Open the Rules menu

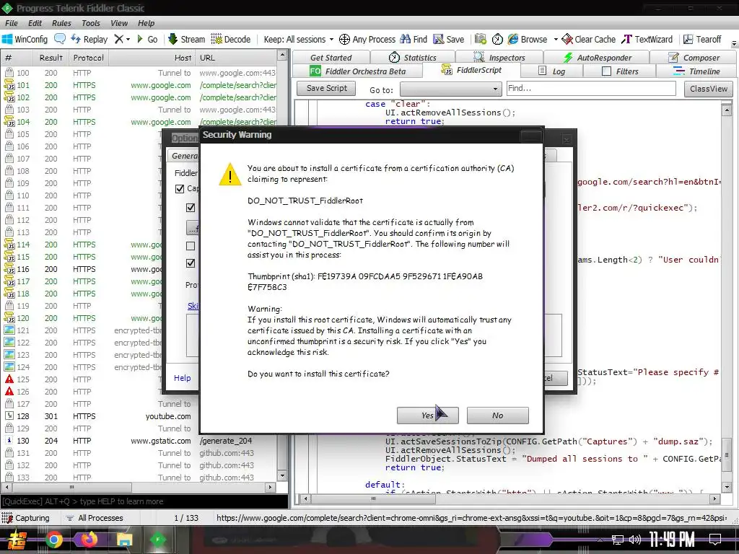tap(61, 23)
